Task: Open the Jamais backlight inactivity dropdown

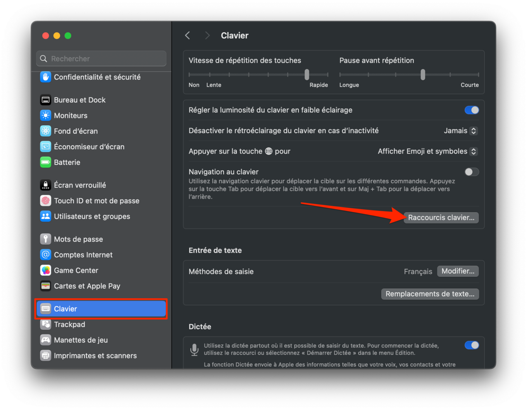Action: [x=461, y=131]
